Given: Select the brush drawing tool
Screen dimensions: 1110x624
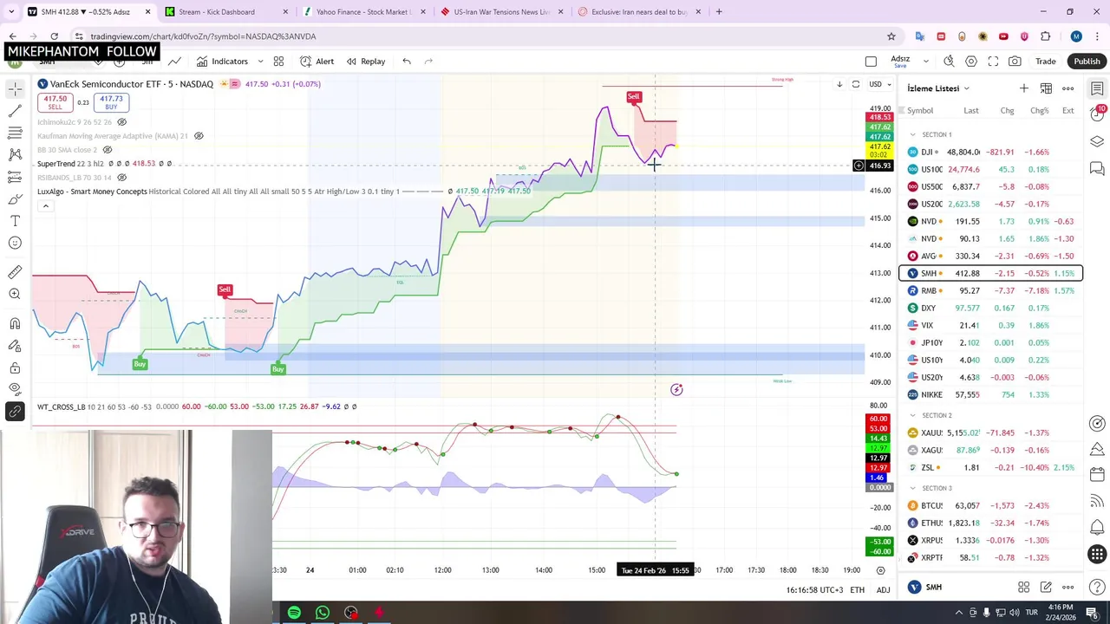Looking at the screenshot, I should (x=15, y=199).
